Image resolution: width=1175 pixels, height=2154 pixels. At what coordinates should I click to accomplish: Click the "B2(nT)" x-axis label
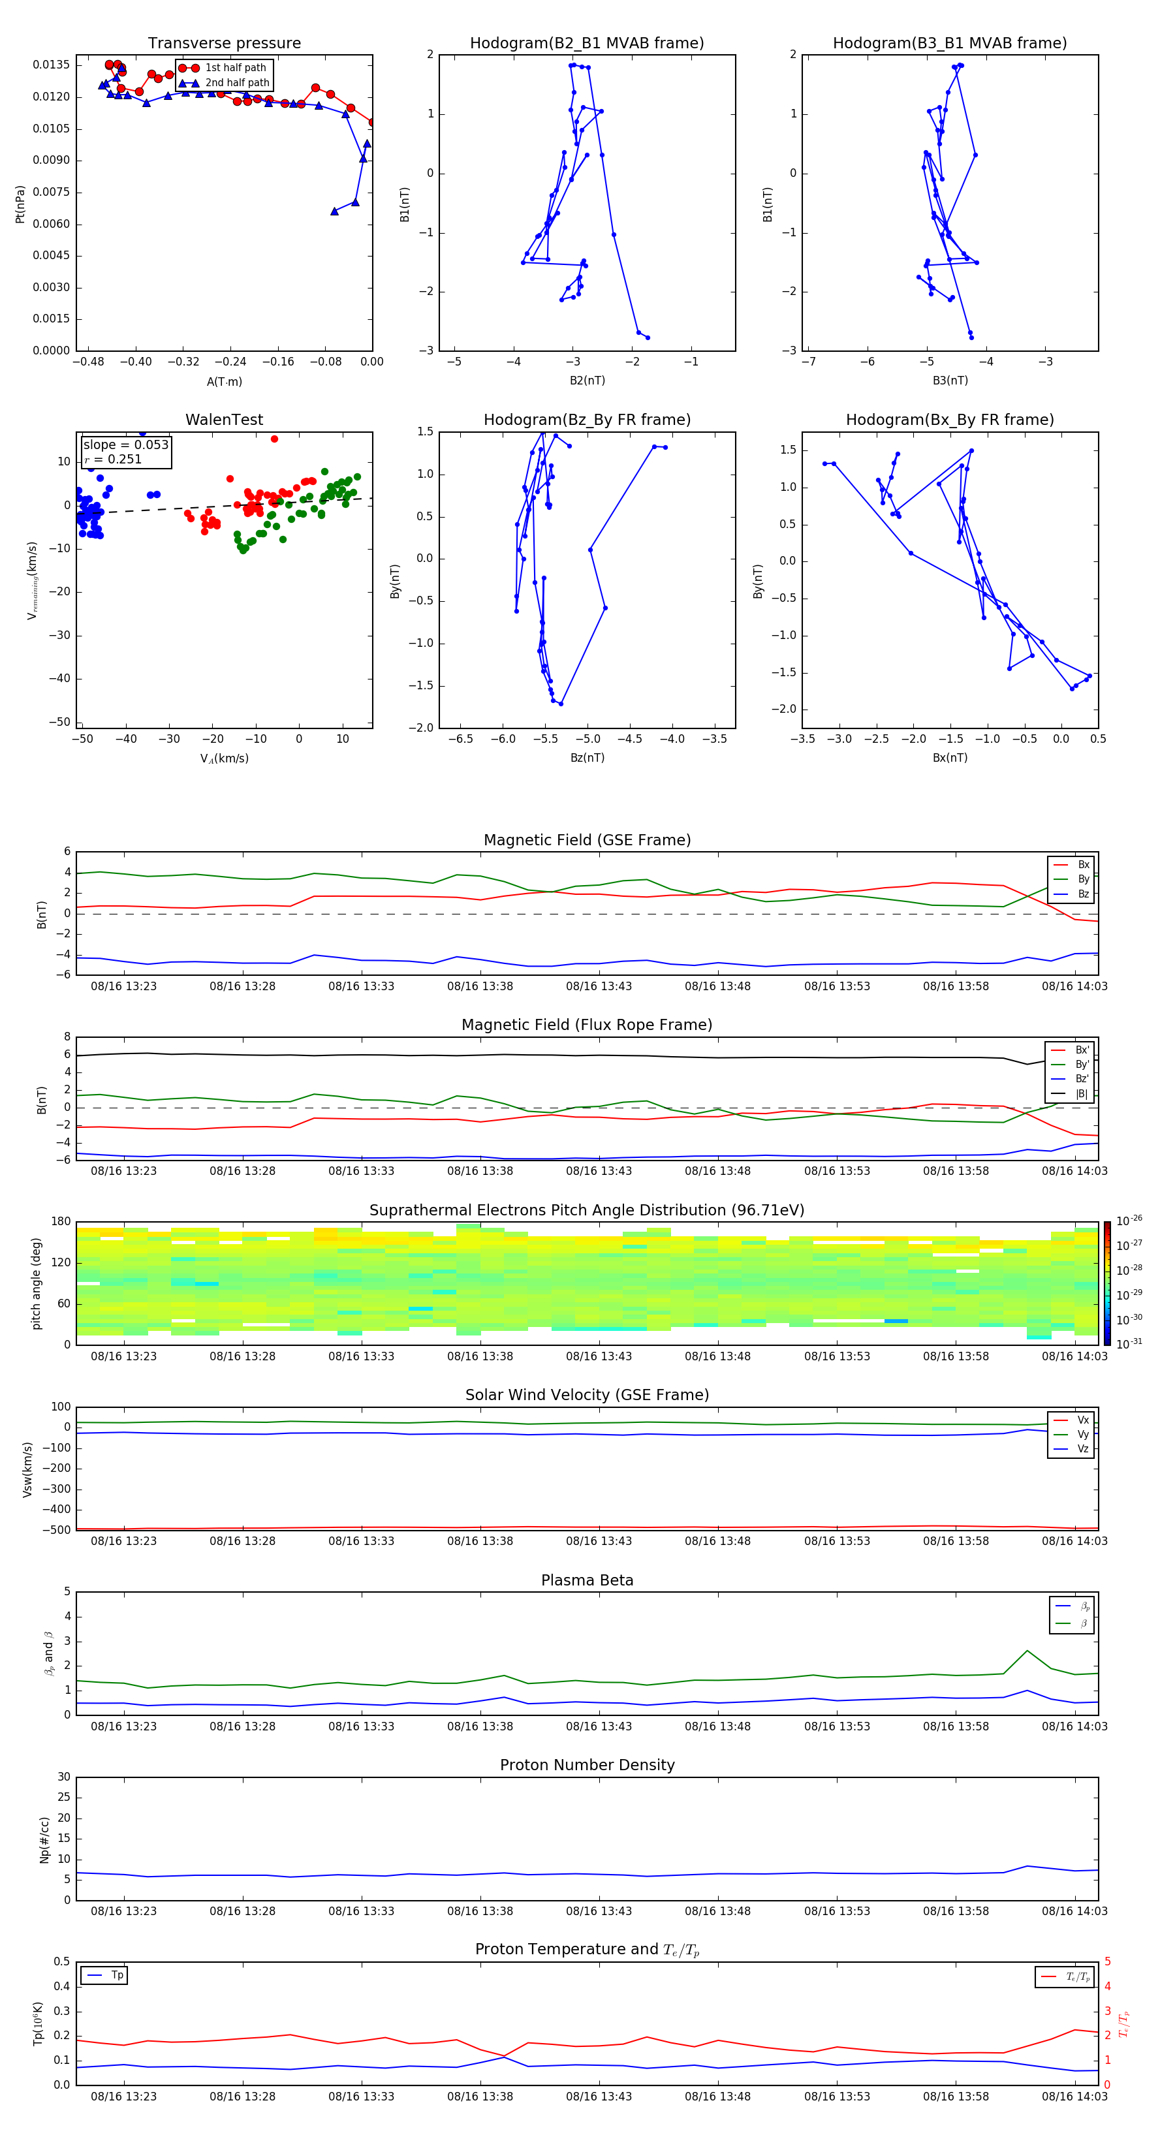tap(587, 381)
